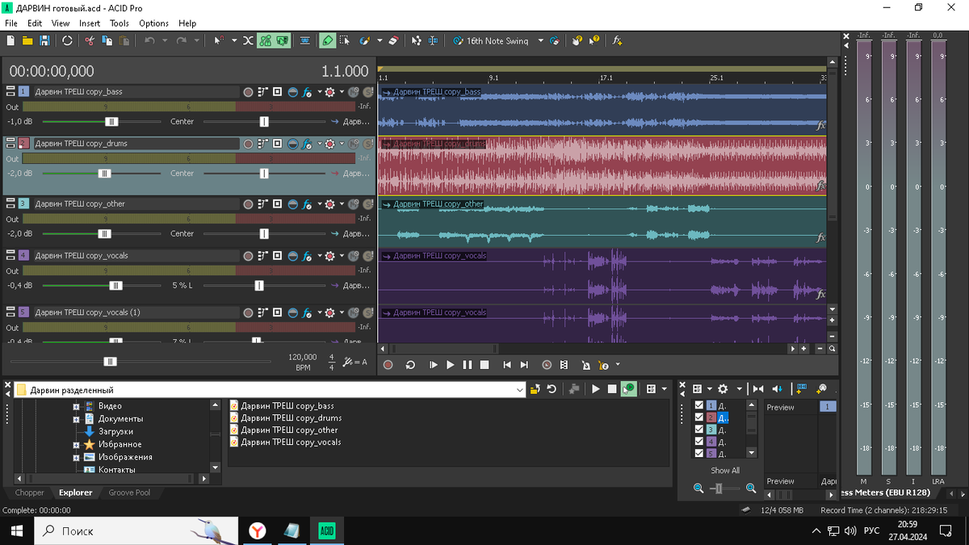The image size is (969, 545).
Task: Select file Дарвин ТРЕШ copy_bass in Explorer
Action: pos(287,406)
